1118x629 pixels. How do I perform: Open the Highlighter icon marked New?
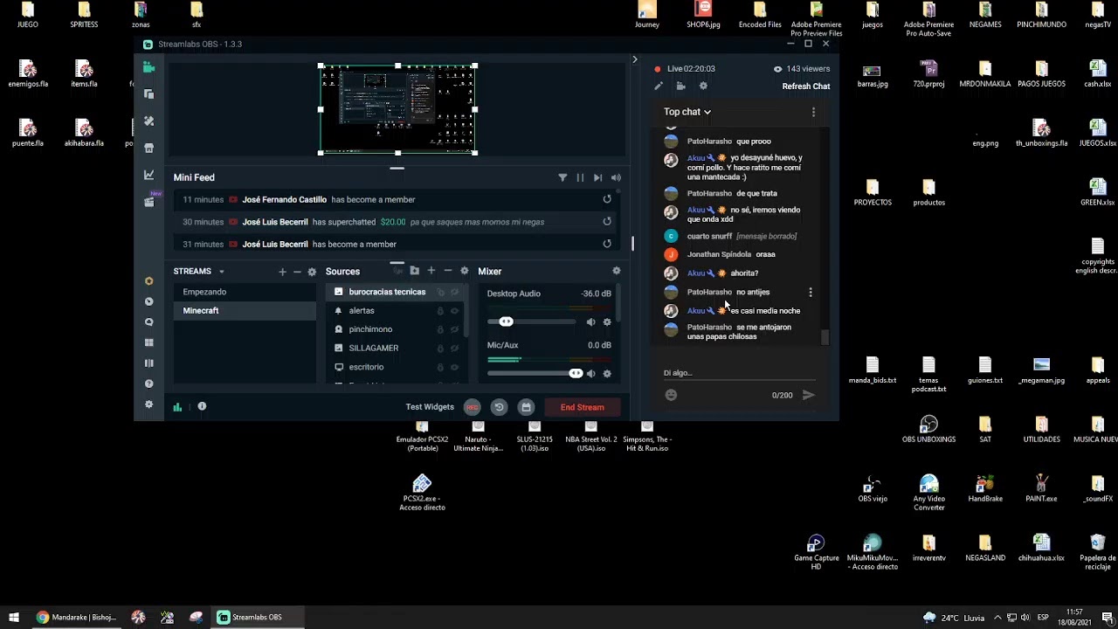pyautogui.click(x=149, y=202)
